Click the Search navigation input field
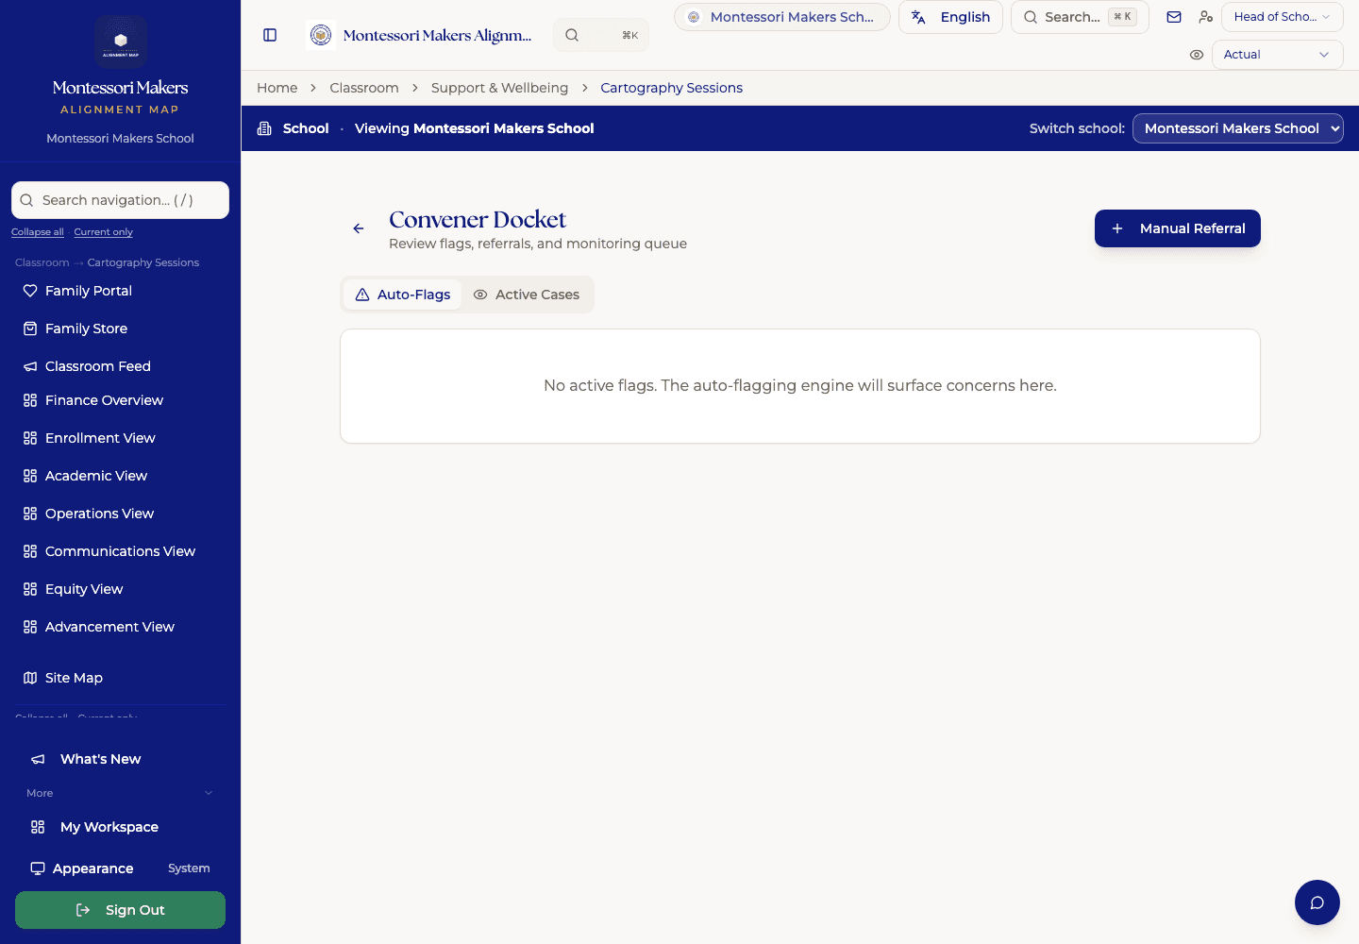1359x944 pixels. [x=120, y=200]
